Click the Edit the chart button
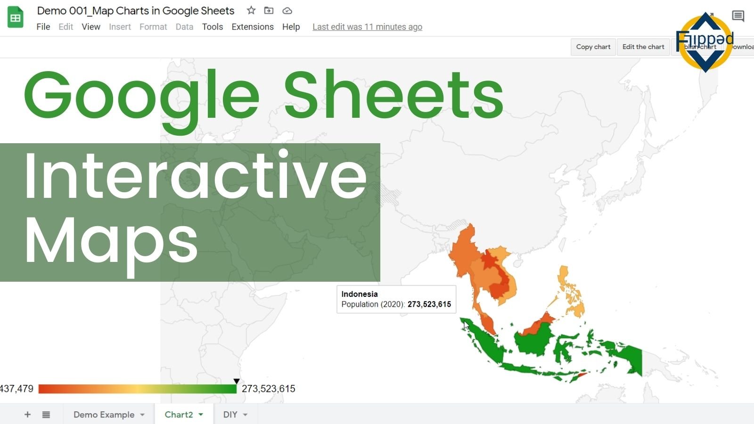Viewport: 754px width, 424px height. (643, 47)
